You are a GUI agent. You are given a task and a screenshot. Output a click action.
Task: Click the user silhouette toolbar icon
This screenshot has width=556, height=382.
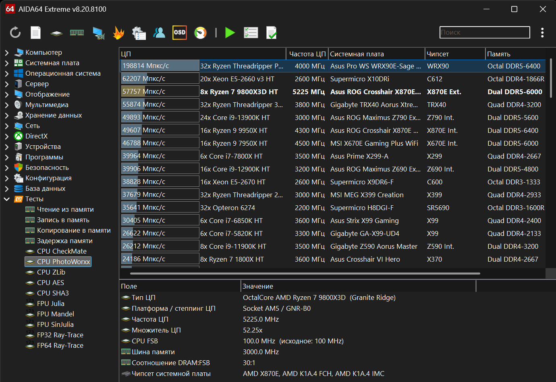click(160, 33)
